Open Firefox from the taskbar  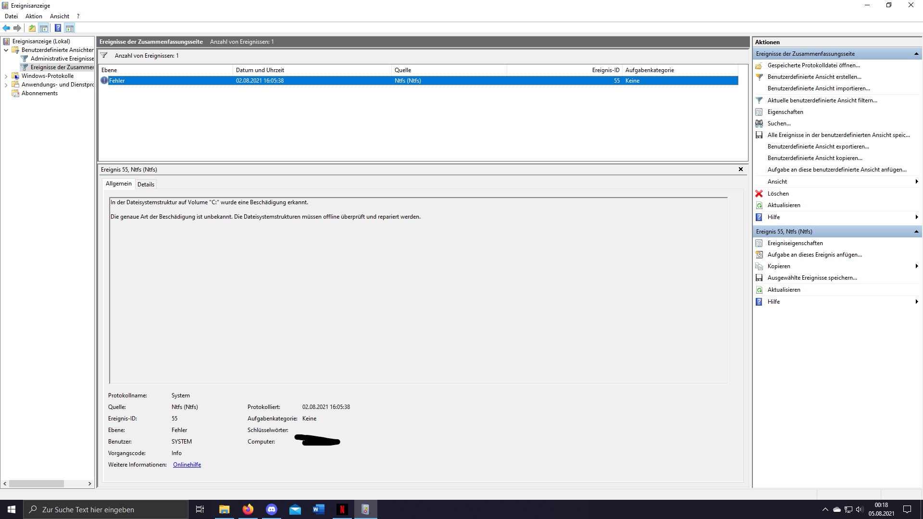pos(248,509)
